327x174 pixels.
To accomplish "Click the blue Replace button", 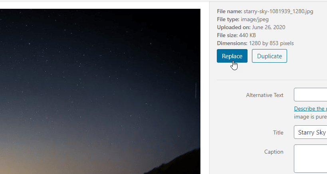I will point(232,56).
